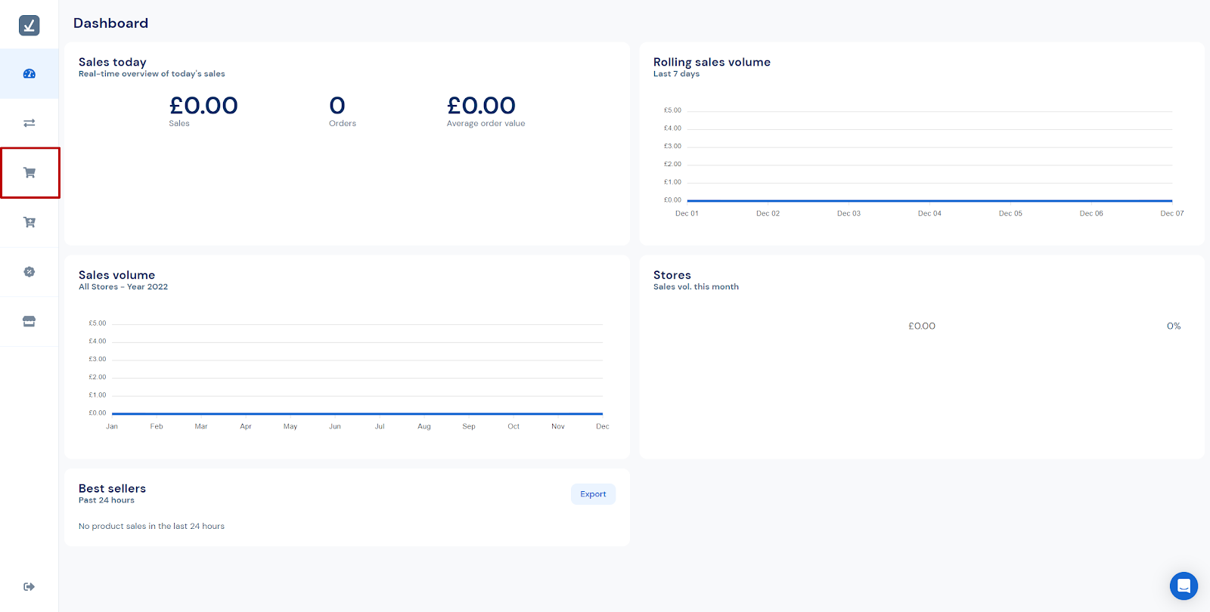Image resolution: width=1210 pixels, height=612 pixels.
Task: Click the 0% value in Stores panel
Action: (x=1173, y=326)
